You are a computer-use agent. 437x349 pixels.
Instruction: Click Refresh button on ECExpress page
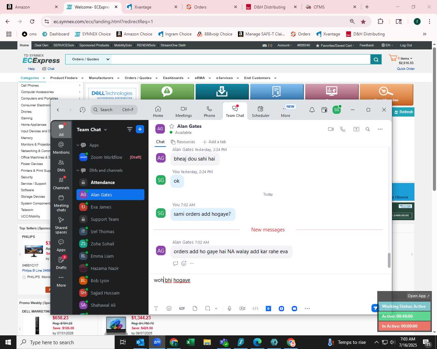(404, 112)
